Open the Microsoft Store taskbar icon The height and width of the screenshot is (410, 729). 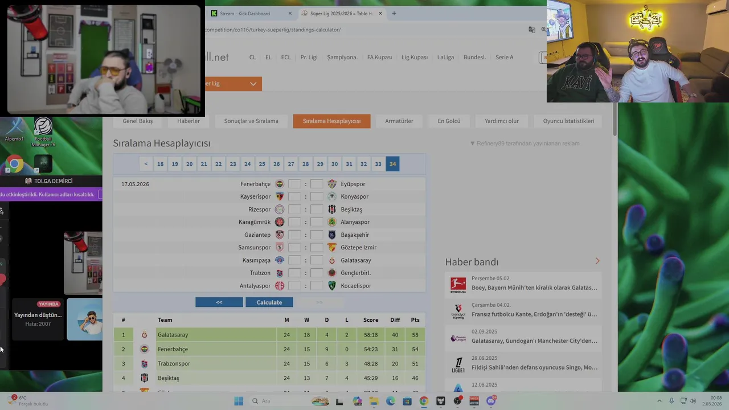(x=407, y=401)
